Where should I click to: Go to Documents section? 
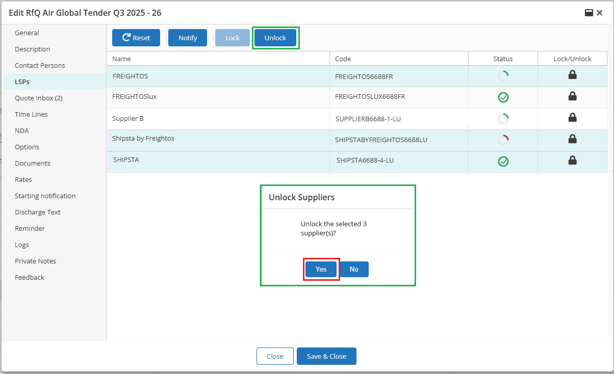55,163
